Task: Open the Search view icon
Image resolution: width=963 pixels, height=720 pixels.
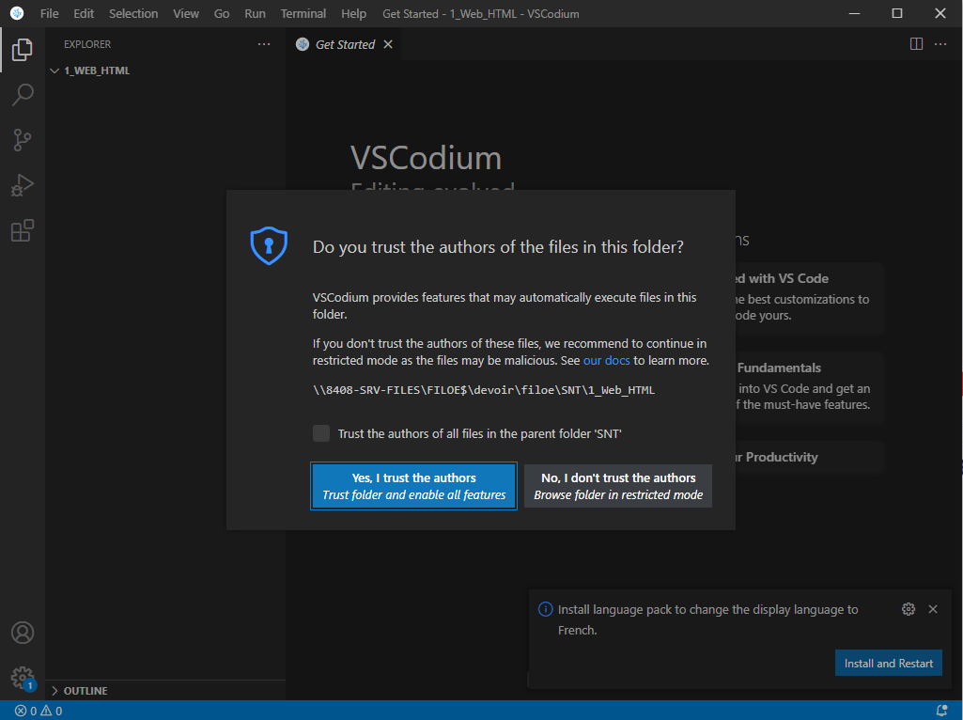Action: click(x=23, y=95)
